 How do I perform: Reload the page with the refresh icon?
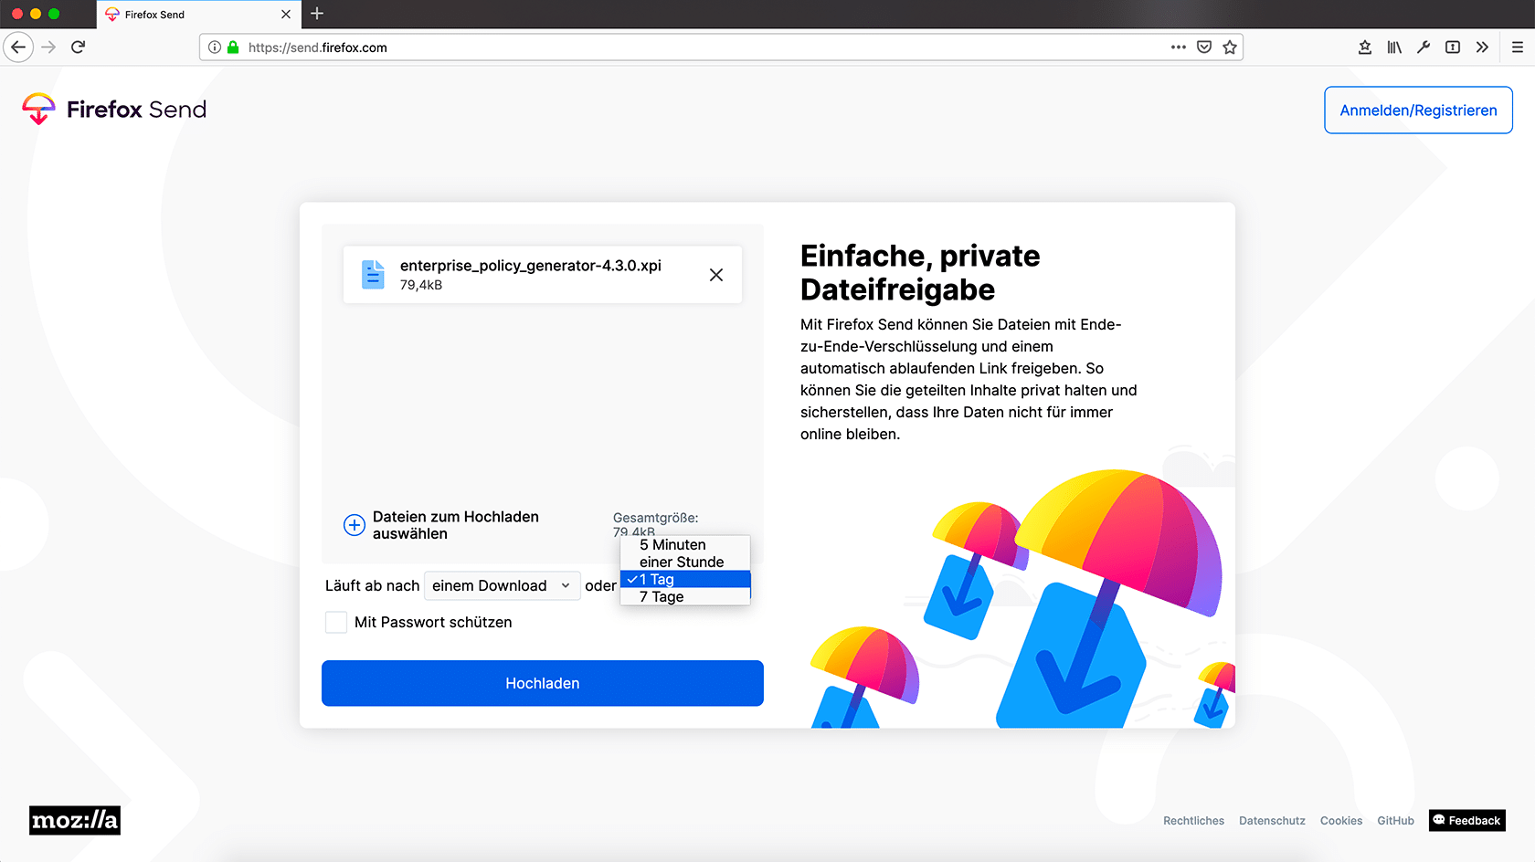[x=79, y=47]
